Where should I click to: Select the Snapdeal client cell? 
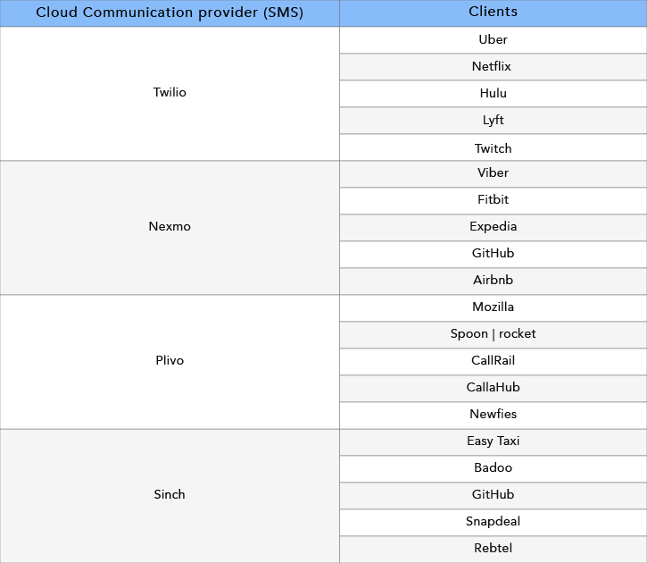tap(494, 523)
